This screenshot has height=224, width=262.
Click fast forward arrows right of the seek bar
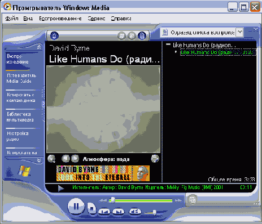pyautogui.click(x=178, y=200)
